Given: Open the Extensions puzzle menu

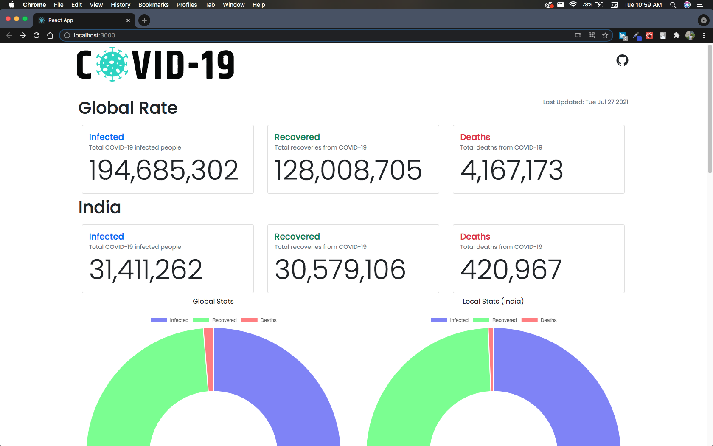Looking at the screenshot, I should (677, 35).
